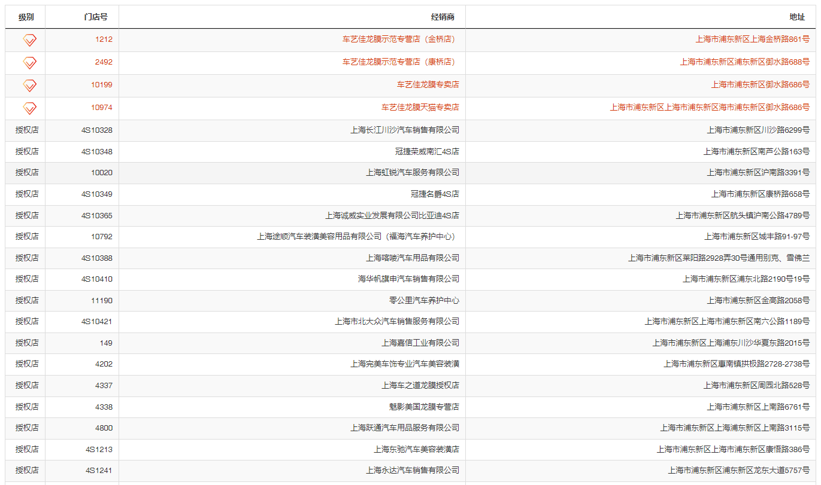The image size is (821, 485).
Task: Select dealer 上海虹锐汽车服务有限公司
Action: click(412, 173)
